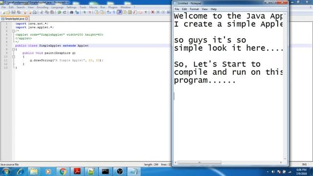Click the Paste icon in Notepad++ toolbar
This screenshot has height=176, width=313.
[52, 12]
